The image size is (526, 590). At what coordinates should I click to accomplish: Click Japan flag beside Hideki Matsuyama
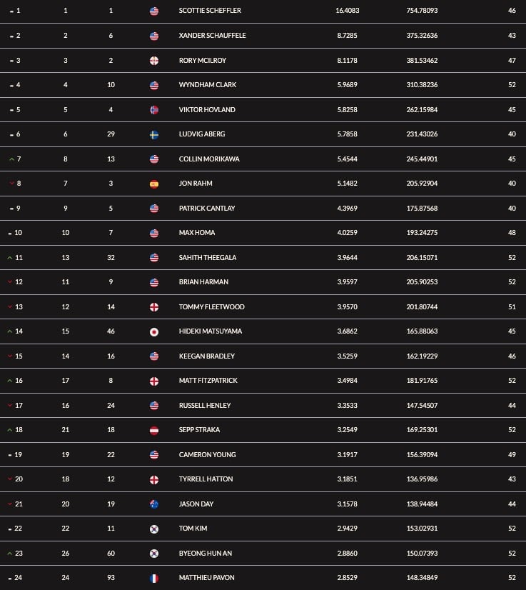153,332
